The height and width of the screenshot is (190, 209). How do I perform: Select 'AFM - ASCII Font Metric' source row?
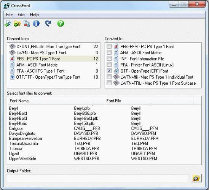54,65
